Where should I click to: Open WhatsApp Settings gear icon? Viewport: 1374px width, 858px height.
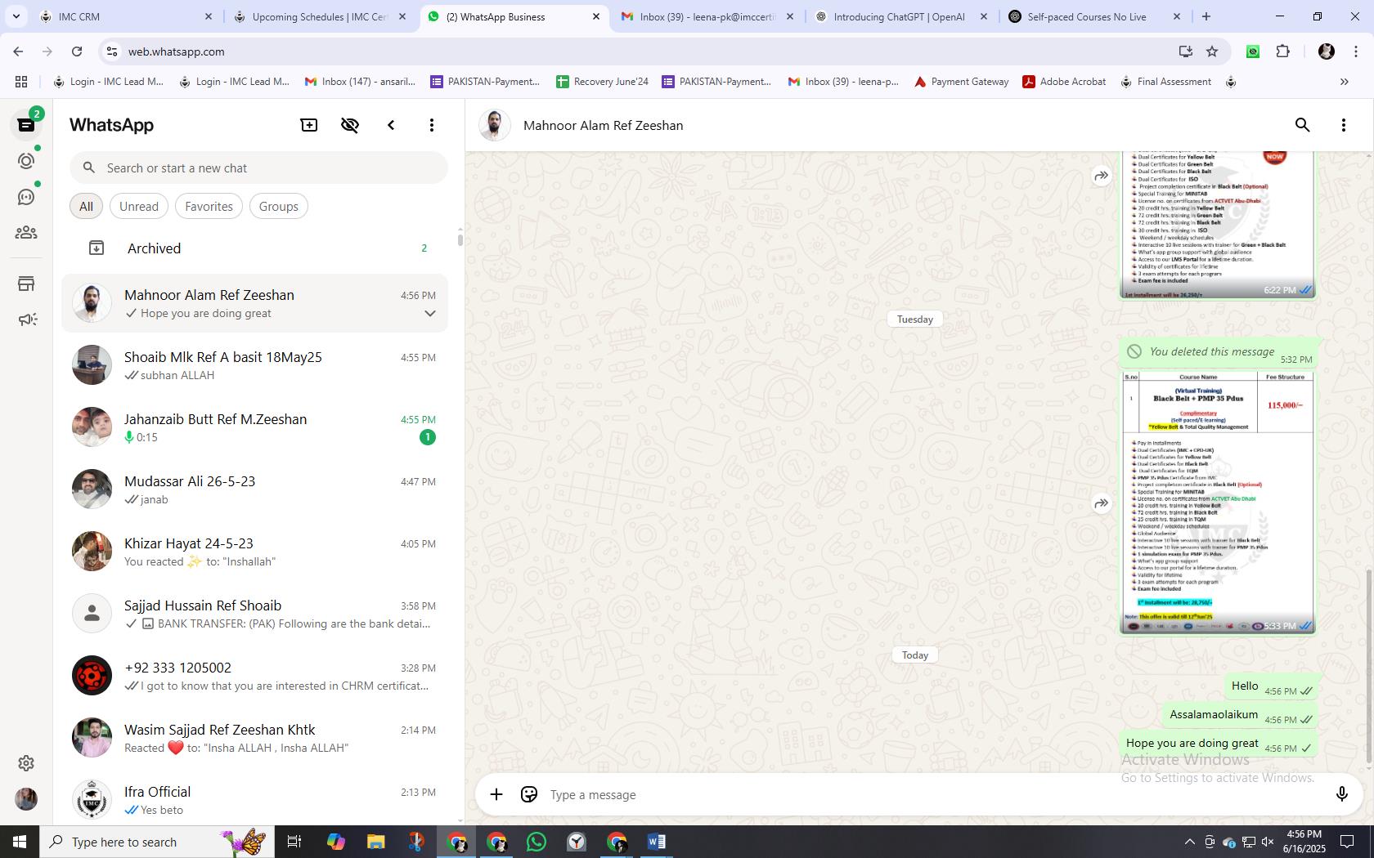26,762
